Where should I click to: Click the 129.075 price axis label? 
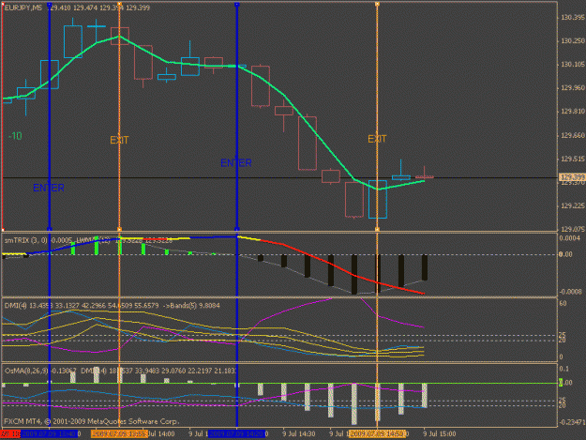pyautogui.click(x=572, y=229)
